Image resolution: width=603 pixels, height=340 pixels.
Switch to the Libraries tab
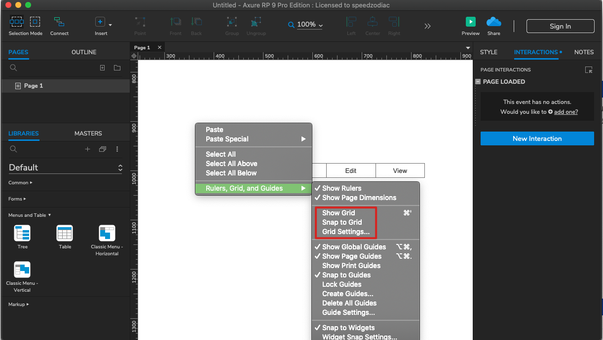tap(24, 134)
